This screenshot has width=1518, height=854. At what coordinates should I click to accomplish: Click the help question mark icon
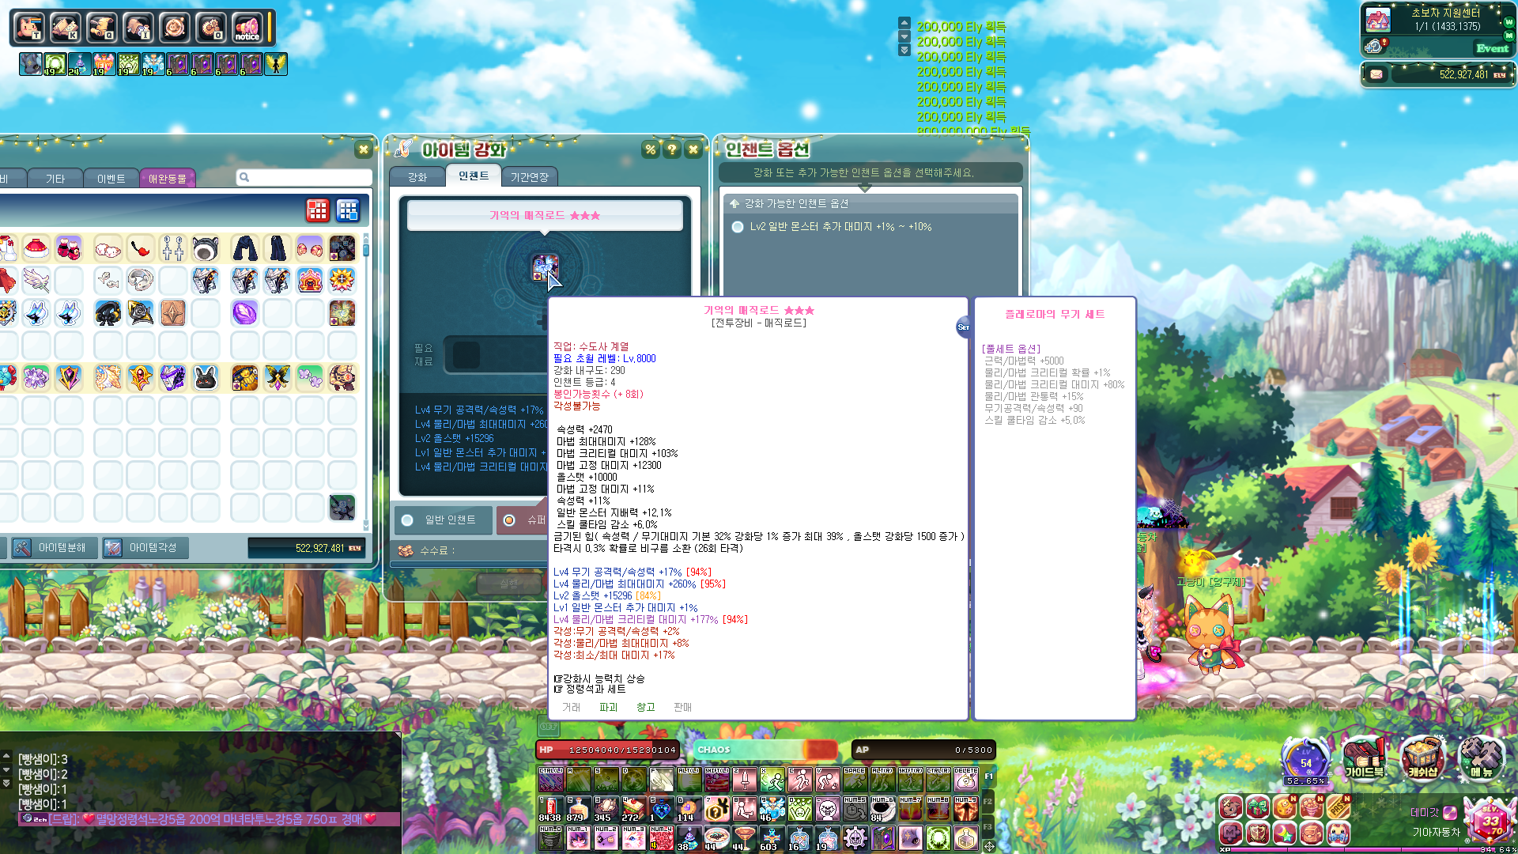(x=672, y=149)
